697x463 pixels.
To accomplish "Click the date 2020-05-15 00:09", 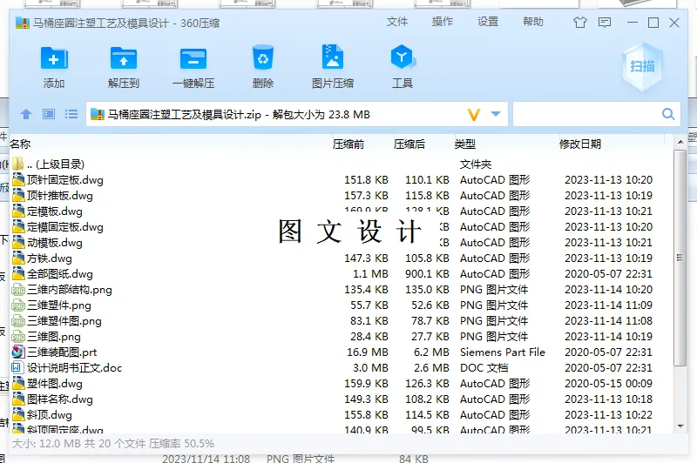I will pos(608,384).
